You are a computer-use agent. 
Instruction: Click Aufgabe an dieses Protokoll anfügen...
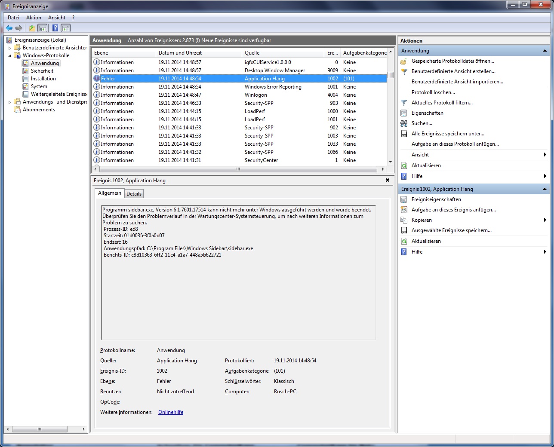pyautogui.click(x=455, y=144)
